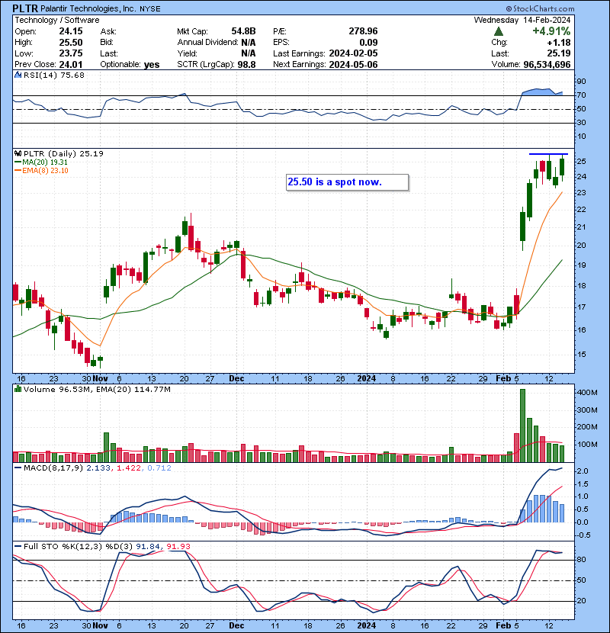Click the Last price value 25.19 in header

(559, 53)
